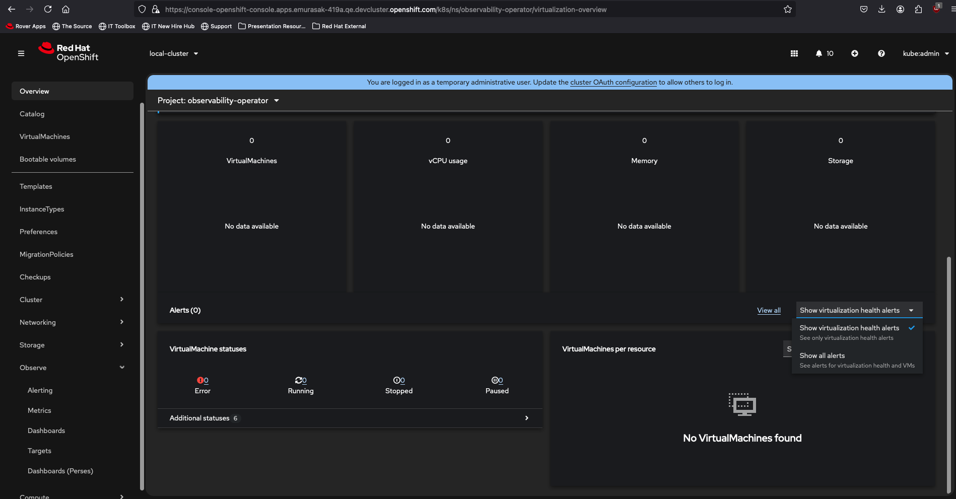
Task: Click the notifications bell icon
Action: tap(819, 53)
